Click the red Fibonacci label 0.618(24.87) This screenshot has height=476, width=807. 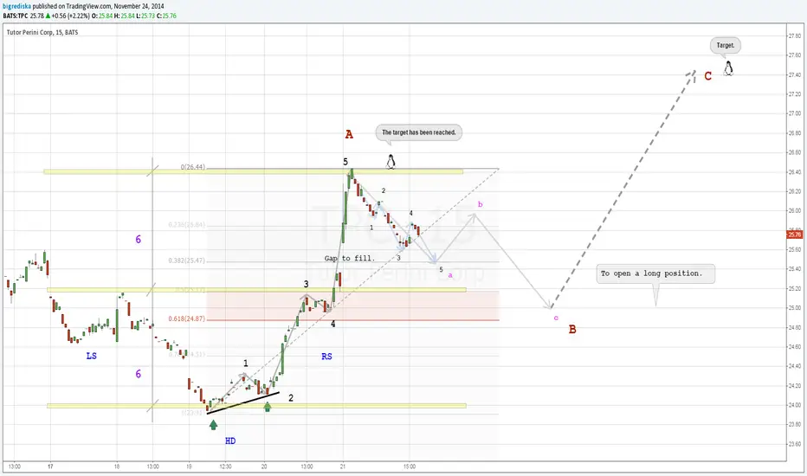pos(186,318)
